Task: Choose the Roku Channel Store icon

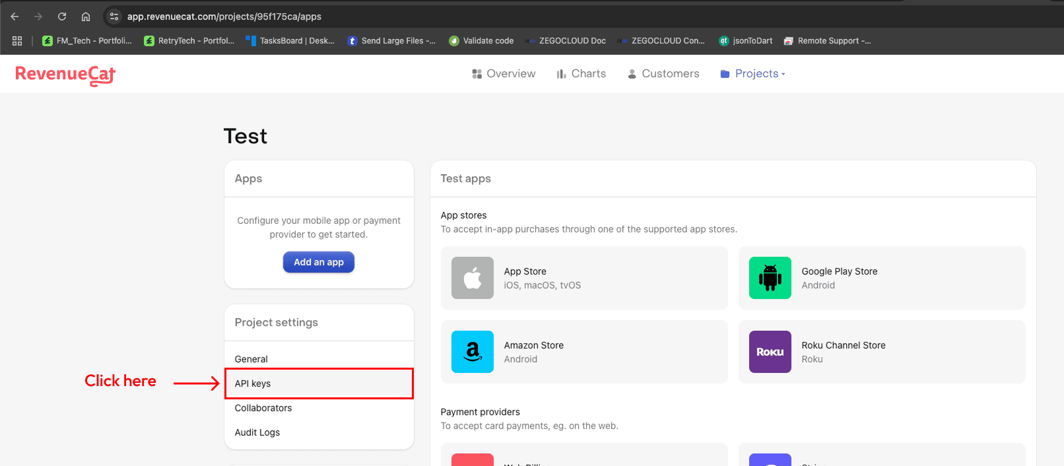Action: point(770,352)
